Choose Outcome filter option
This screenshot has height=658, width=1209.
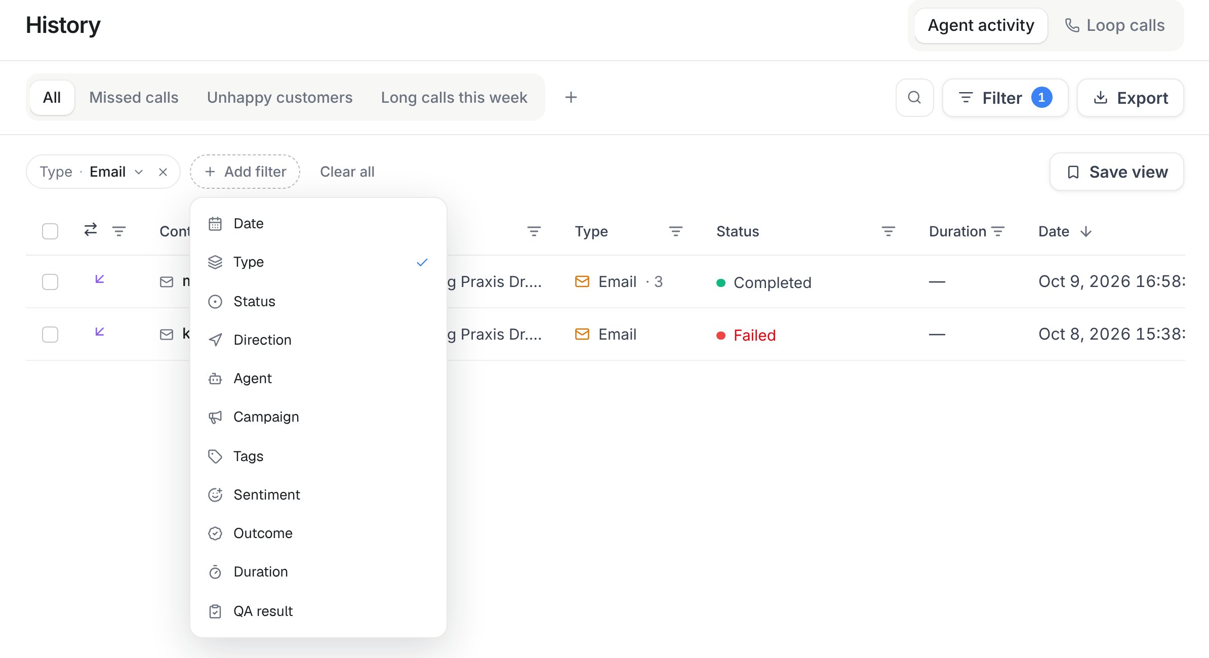point(318,533)
